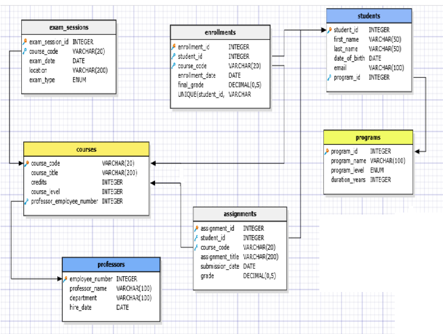The width and height of the screenshot is (443, 334).
Task: Select the yellow courses table header
Action: (86, 149)
